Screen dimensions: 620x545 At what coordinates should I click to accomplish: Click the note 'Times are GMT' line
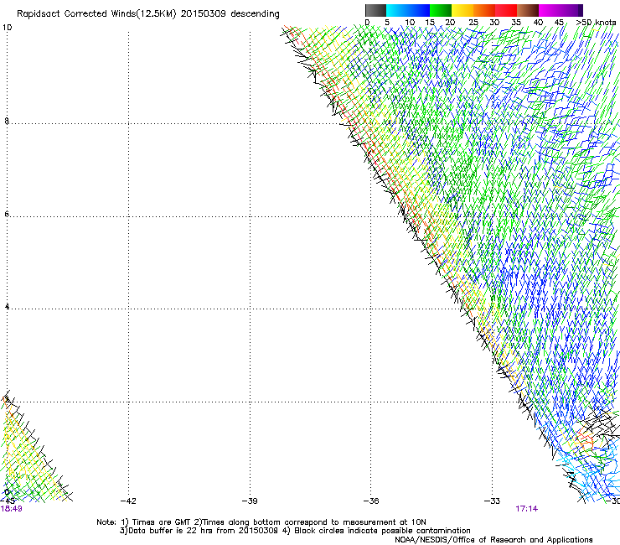click(x=261, y=522)
